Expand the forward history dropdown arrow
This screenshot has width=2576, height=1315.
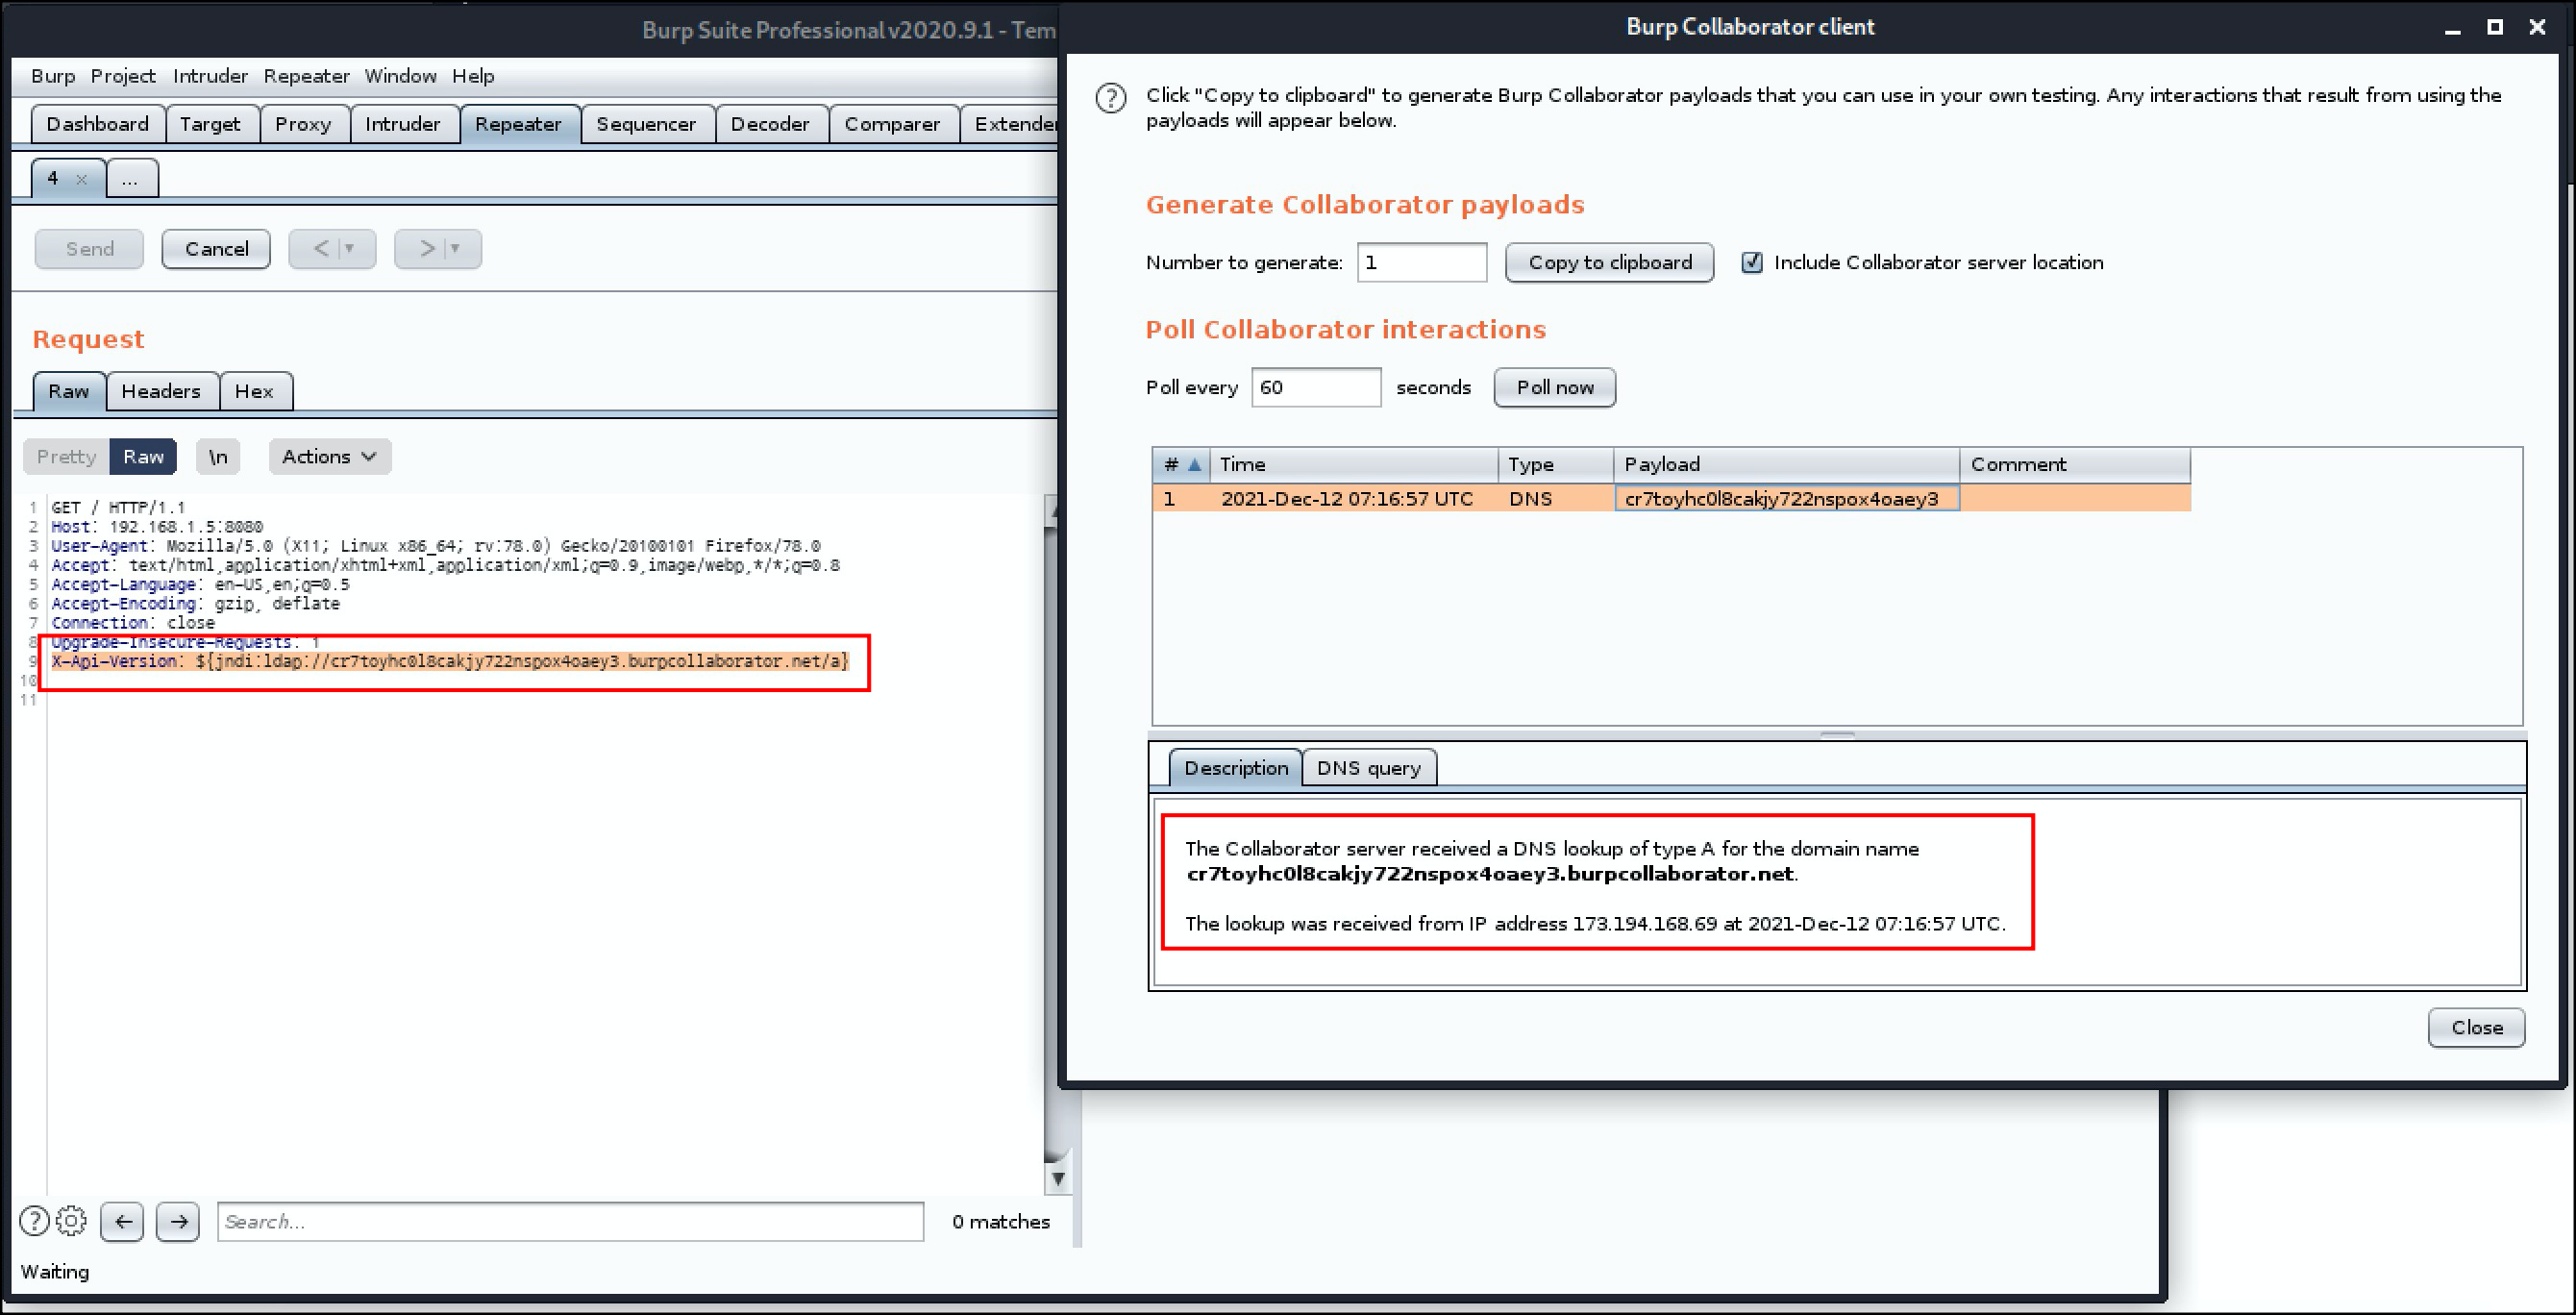coord(456,248)
